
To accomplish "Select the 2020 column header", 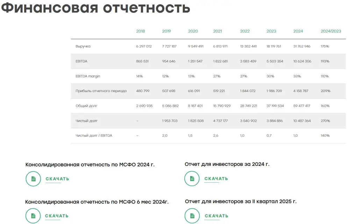I will tap(193, 31).
